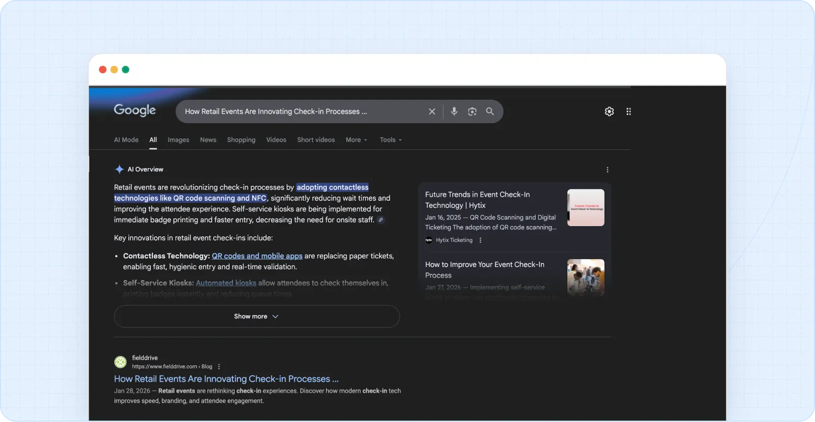Click the AI Overview heading label

(x=145, y=169)
